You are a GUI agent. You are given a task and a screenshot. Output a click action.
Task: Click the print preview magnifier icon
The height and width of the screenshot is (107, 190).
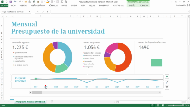pyautogui.click(x=66, y=2)
